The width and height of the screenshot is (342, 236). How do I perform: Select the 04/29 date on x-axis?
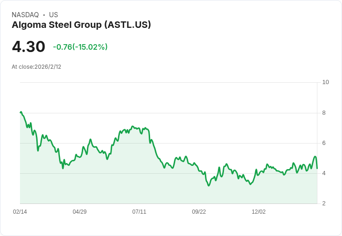[x=79, y=212]
